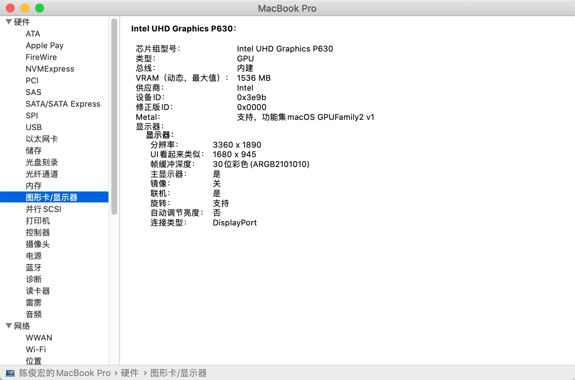Viewport: 575px width, 380px height.
Task: Click the Intel UHD Graphics P630 heading
Action: click(183, 29)
